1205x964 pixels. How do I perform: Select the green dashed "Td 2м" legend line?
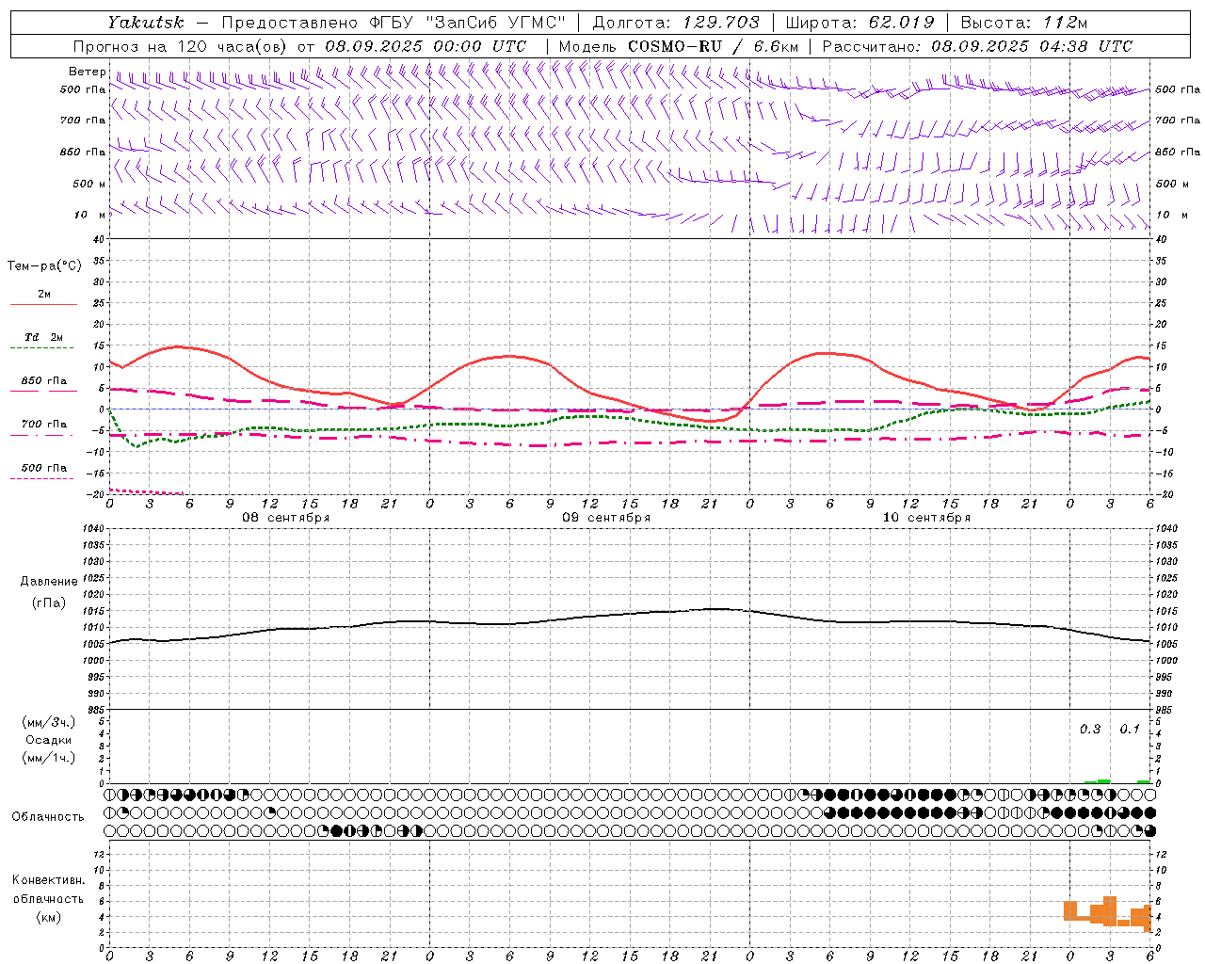42,347
